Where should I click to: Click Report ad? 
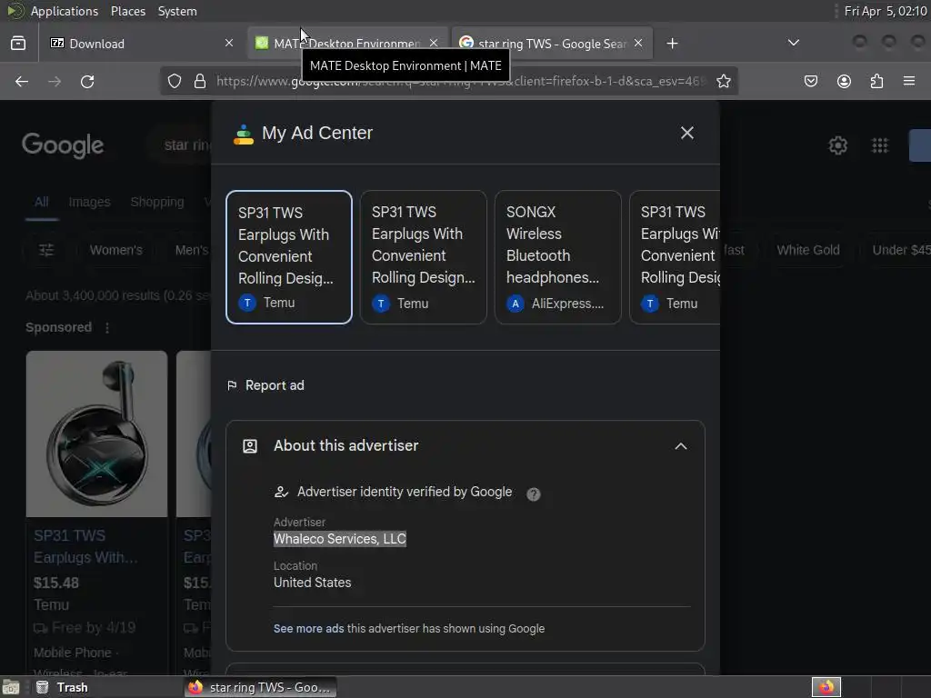point(265,385)
